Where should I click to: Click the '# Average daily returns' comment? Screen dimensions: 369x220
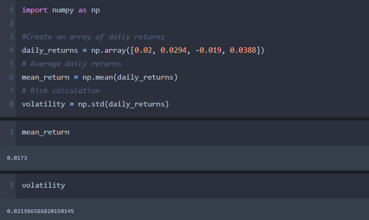pyautogui.click(x=71, y=64)
